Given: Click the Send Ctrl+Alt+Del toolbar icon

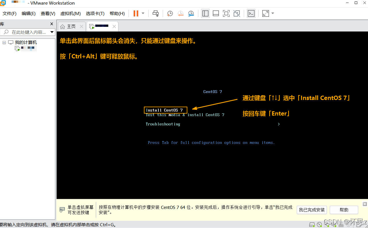Looking at the screenshot, I should [x=156, y=13].
